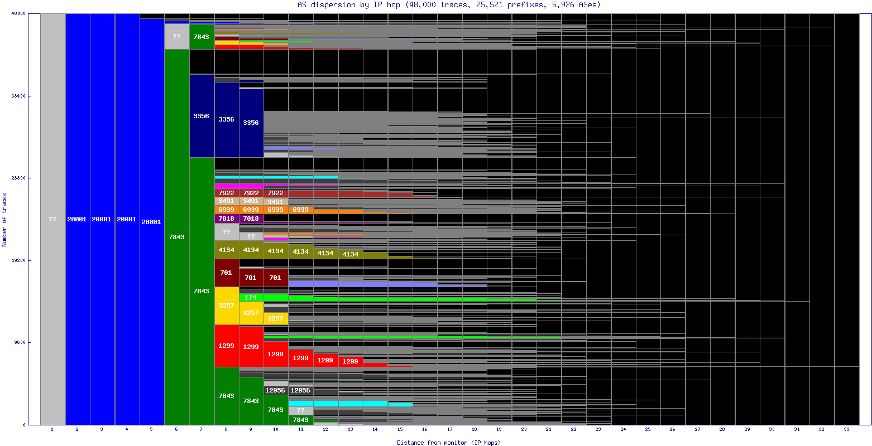Click the olive 4134 block at hop 13
Image resolution: width=872 pixels, height=446 pixels.
(351, 254)
